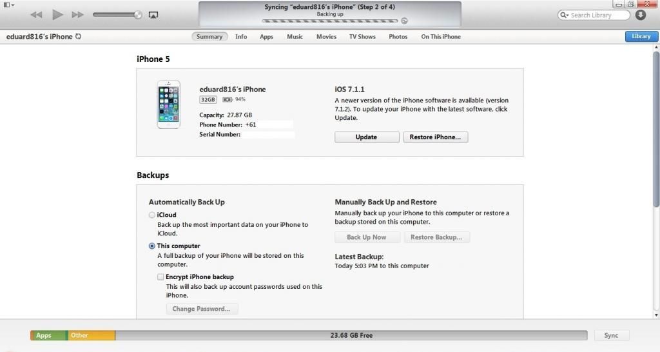Click the vertical scrollbar thumb
The width and height of the screenshot is (660, 352).
pos(655,130)
